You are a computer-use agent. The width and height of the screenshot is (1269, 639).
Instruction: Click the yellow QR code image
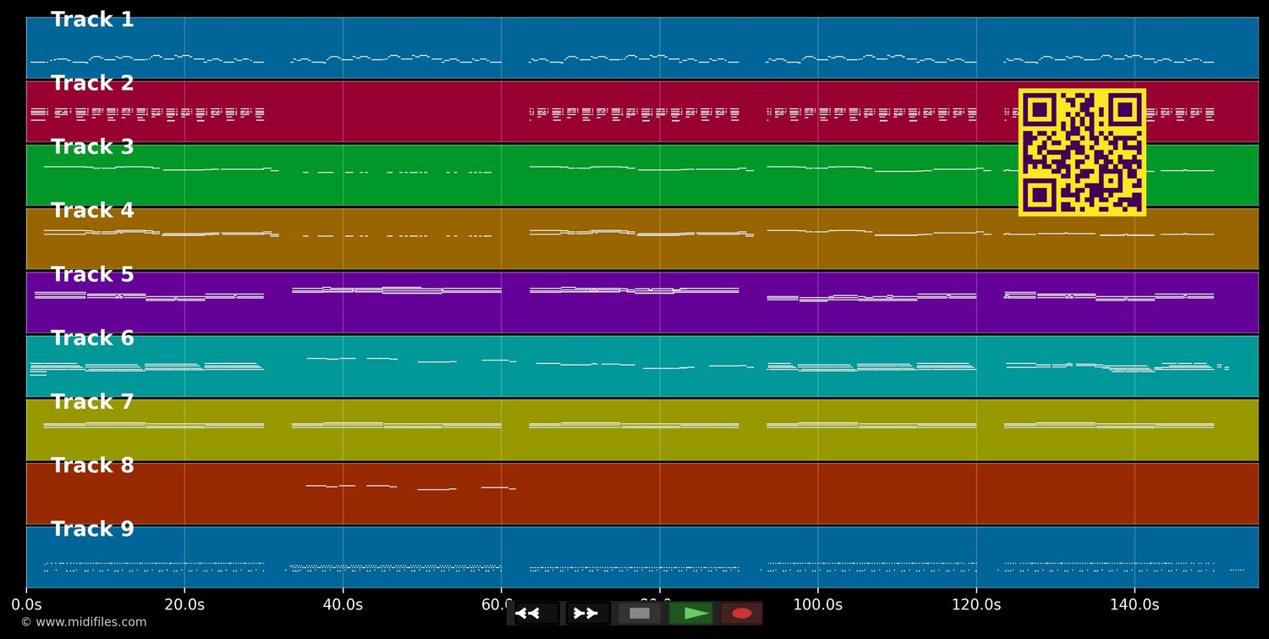point(1082,152)
